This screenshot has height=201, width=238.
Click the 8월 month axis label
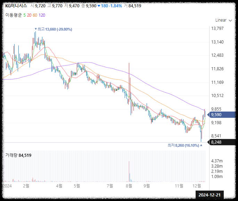tap(129, 186)
